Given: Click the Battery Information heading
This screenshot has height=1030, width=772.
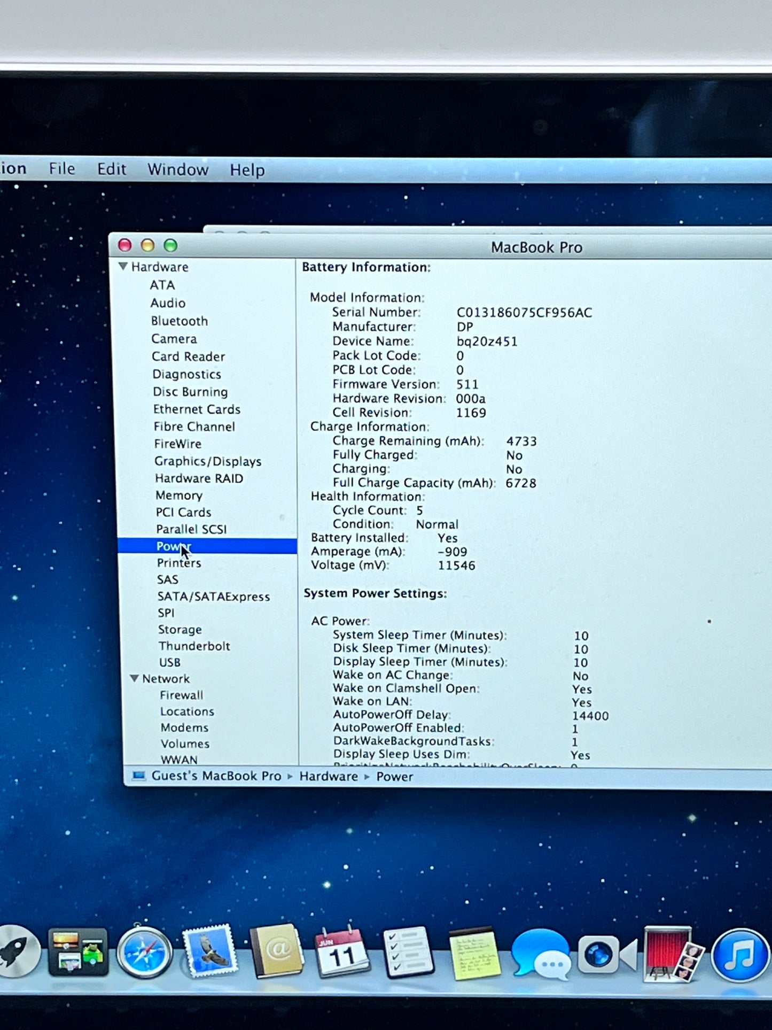Looking at the screenshot, I should point(366,267).
